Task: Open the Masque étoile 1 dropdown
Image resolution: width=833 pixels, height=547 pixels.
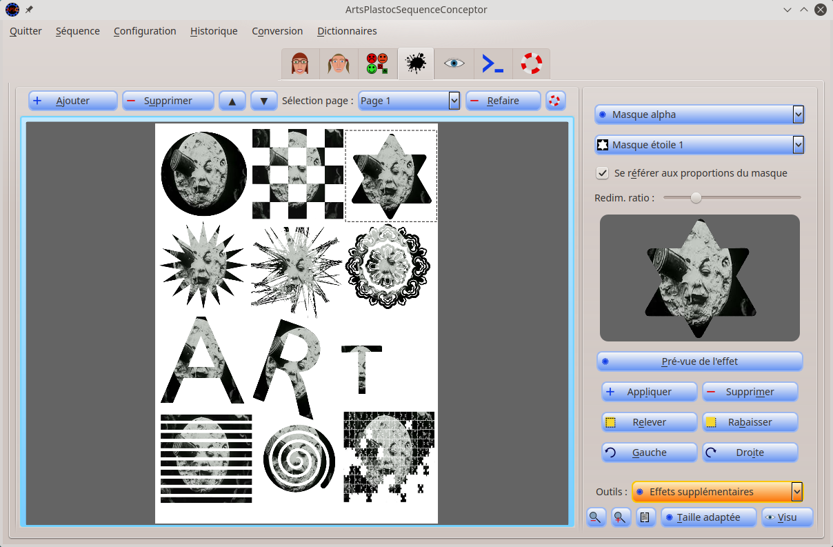Action: pyautogui.click(x=699, y=145)
